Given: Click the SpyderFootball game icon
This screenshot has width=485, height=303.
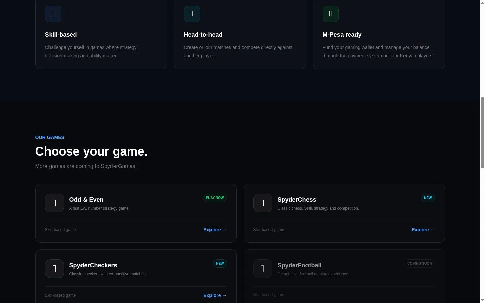Looking at the screenshot, I should (x=262, y=269).
